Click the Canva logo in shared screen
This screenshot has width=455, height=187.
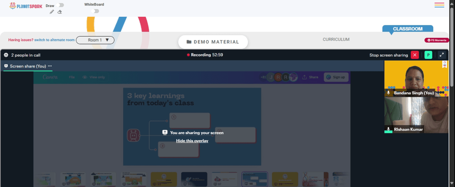pyautogui.click(x=50, y=77)
